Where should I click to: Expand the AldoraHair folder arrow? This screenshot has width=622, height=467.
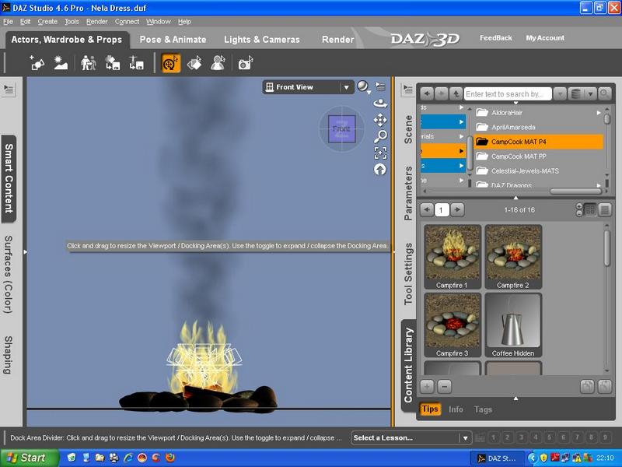tap(599, 113)
